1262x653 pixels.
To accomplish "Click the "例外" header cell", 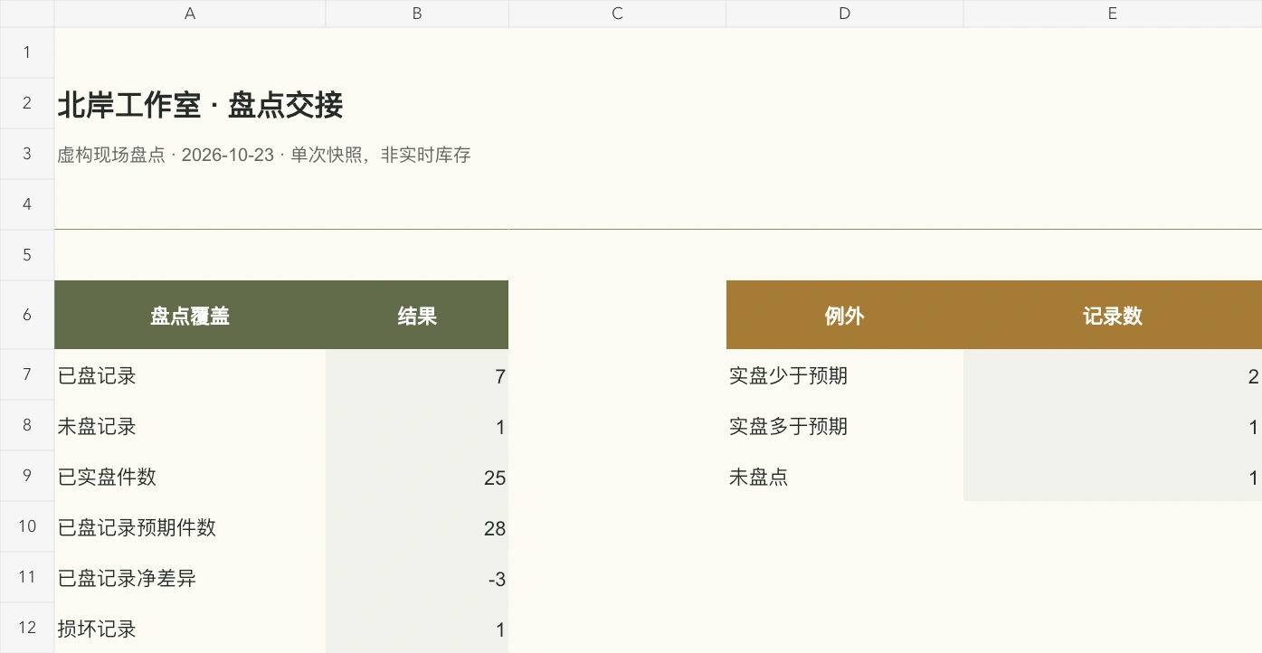I will 845,315.
